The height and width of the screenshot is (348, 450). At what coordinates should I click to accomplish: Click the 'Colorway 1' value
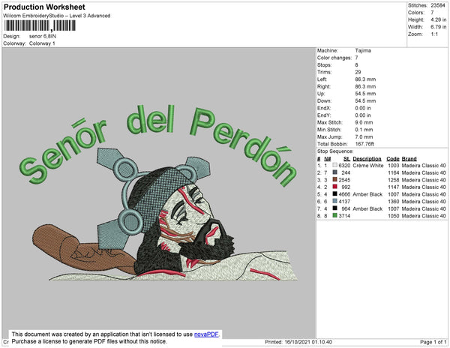[42, 43]
